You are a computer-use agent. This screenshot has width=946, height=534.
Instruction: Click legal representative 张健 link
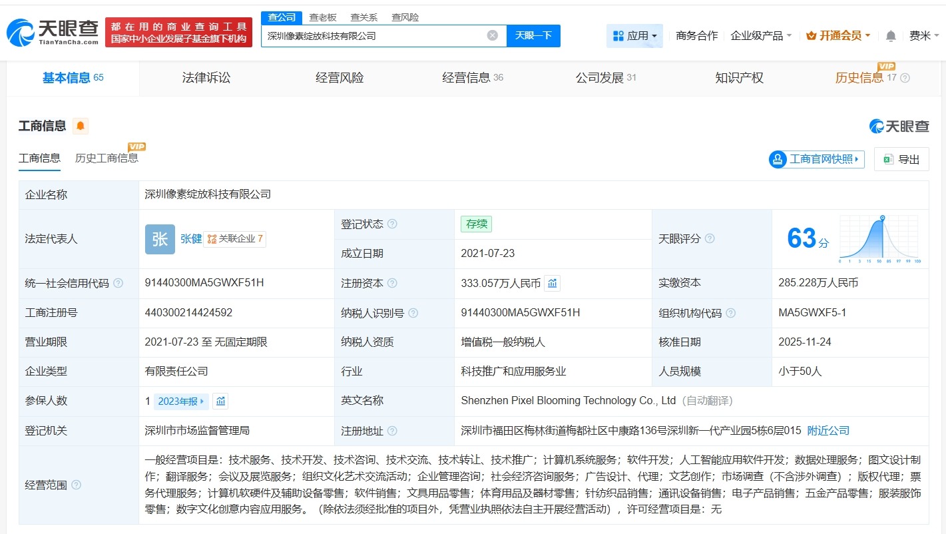point(192,238)
